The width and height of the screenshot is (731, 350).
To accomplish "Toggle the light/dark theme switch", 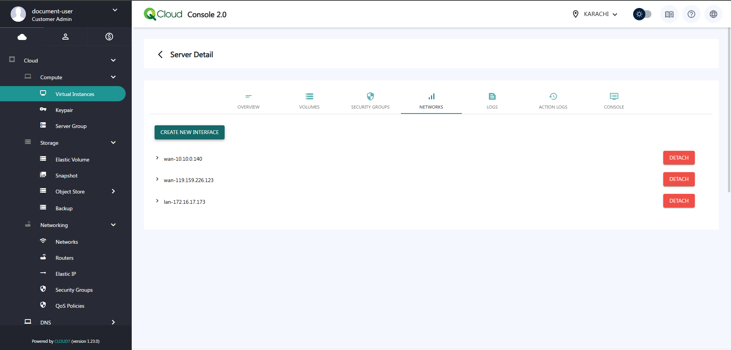I will pyautogui.click(x=642, y=14).
